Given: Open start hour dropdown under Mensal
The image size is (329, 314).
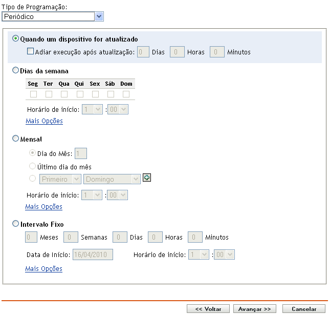Looking at the screenshot, I should click(x=92, y=195).
